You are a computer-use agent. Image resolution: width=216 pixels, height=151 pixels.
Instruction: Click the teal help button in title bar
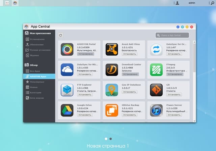point(182,27)
